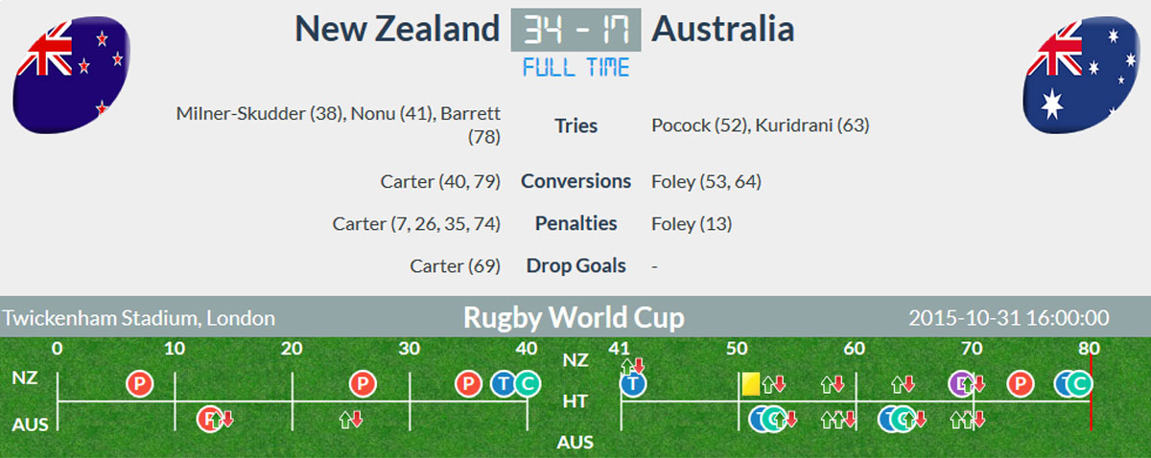Viewport: 1151px width, 458px height.
Task: Click the yellow card icon
Action: pyautogui.click(x=751, y=384)
